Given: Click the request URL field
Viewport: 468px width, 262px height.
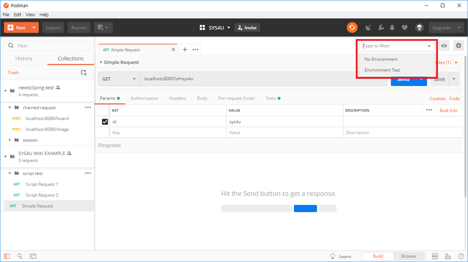Looking at the screenshot, I should coord(263,79).
